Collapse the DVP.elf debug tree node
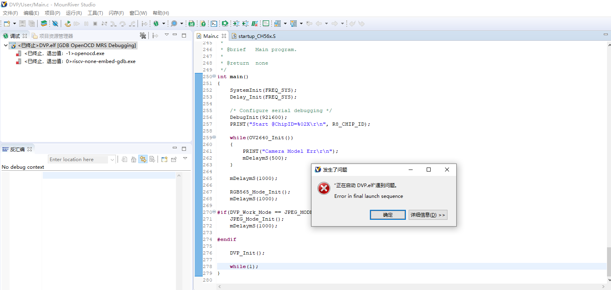Image resolution: width=611 pixels, height=290 pixels. click(x=6, y=45)
